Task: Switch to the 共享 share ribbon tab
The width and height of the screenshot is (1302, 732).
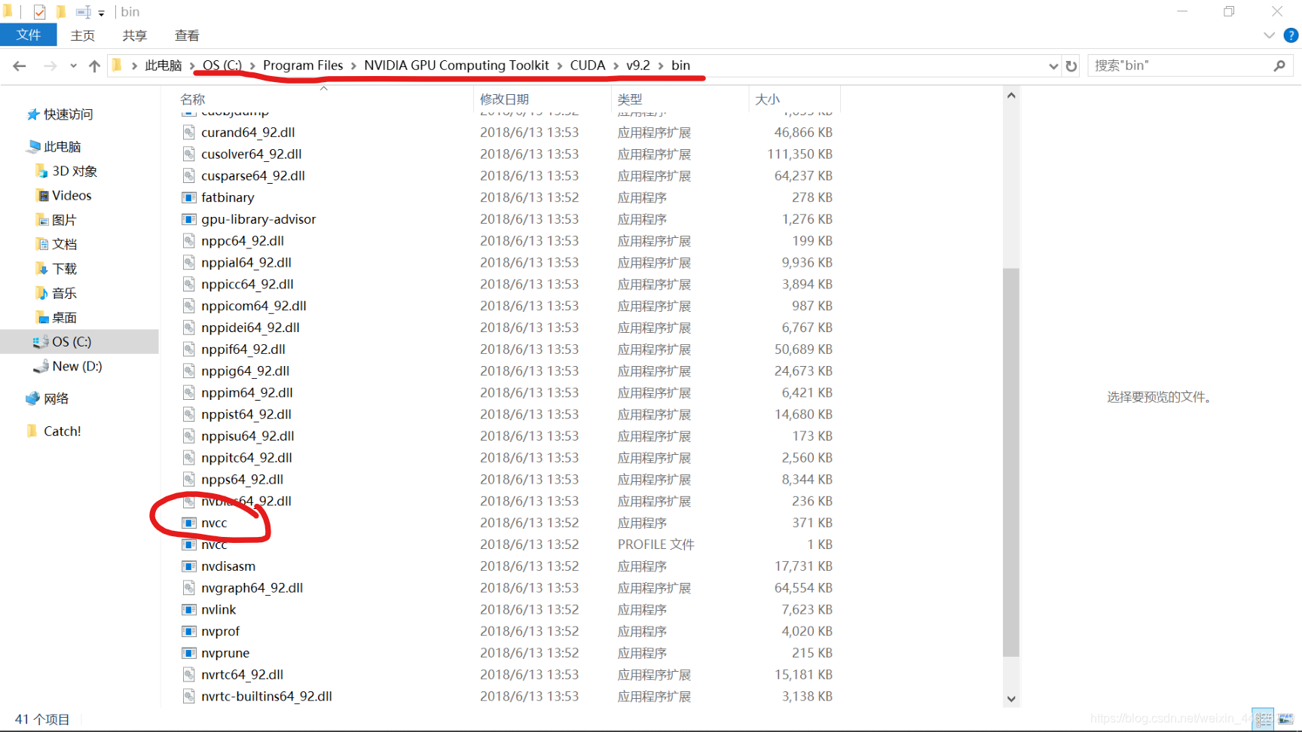Action: click(x=135, y=35)
